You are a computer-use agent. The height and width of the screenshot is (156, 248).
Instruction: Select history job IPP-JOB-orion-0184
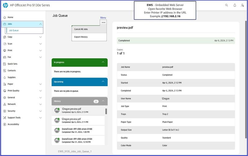tap(78, 140)
